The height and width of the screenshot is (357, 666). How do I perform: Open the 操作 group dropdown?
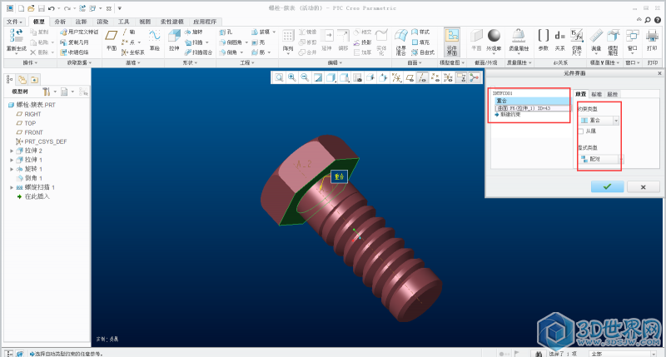[x=30, y=62]
